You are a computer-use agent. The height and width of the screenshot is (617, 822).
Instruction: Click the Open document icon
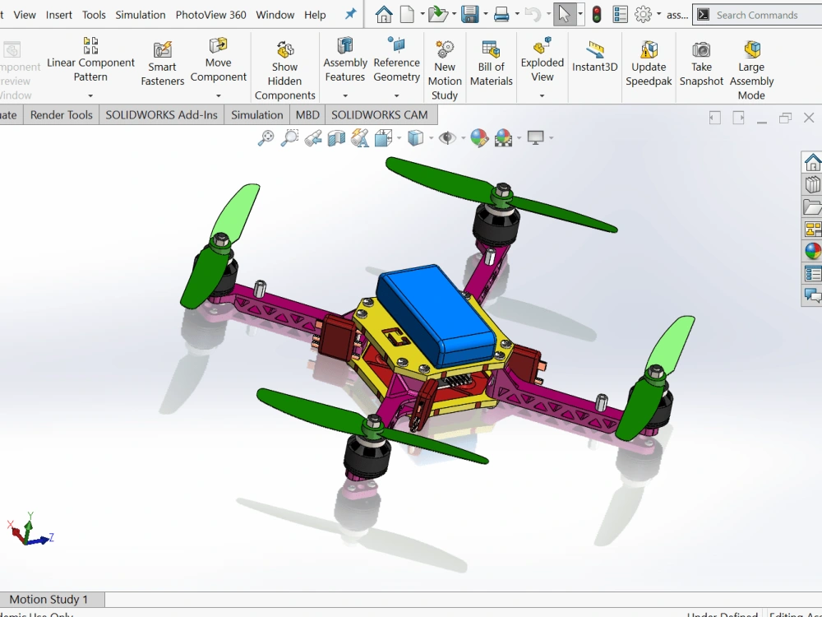coord(437,14)
